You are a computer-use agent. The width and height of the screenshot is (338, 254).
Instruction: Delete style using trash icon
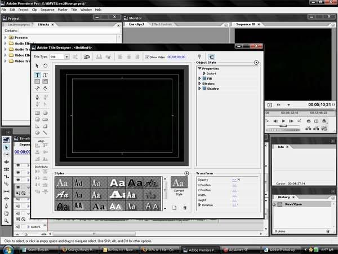point(184,208)
